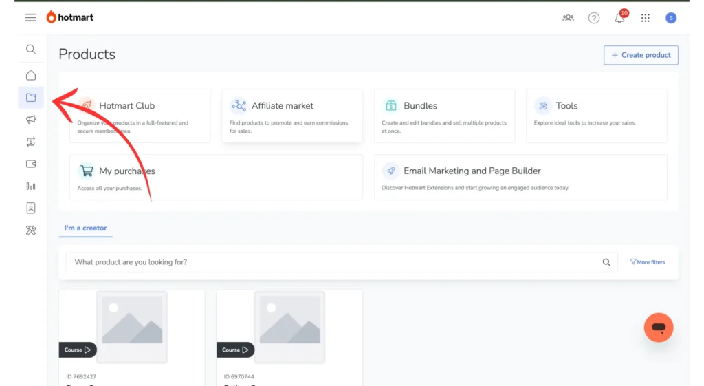Open My purchases card title
This screenshot has width=704, height=386.
127,171
